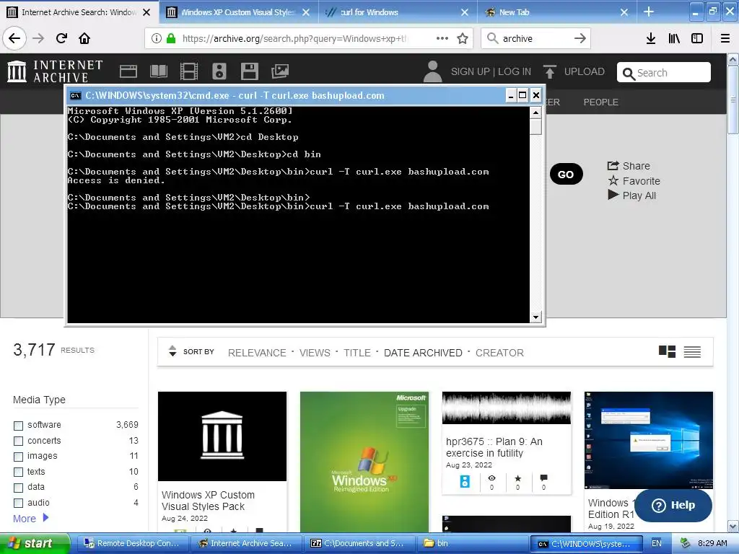Switch to tile grid view icon
The image size is (739, 554).
(667, 351)
